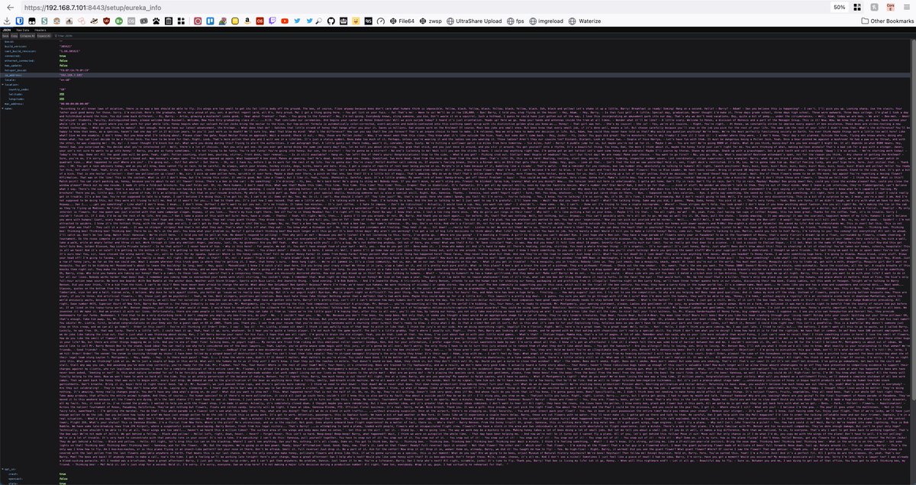Open the browser hamburger menu
916x485 pixels.
coord(907,8)
